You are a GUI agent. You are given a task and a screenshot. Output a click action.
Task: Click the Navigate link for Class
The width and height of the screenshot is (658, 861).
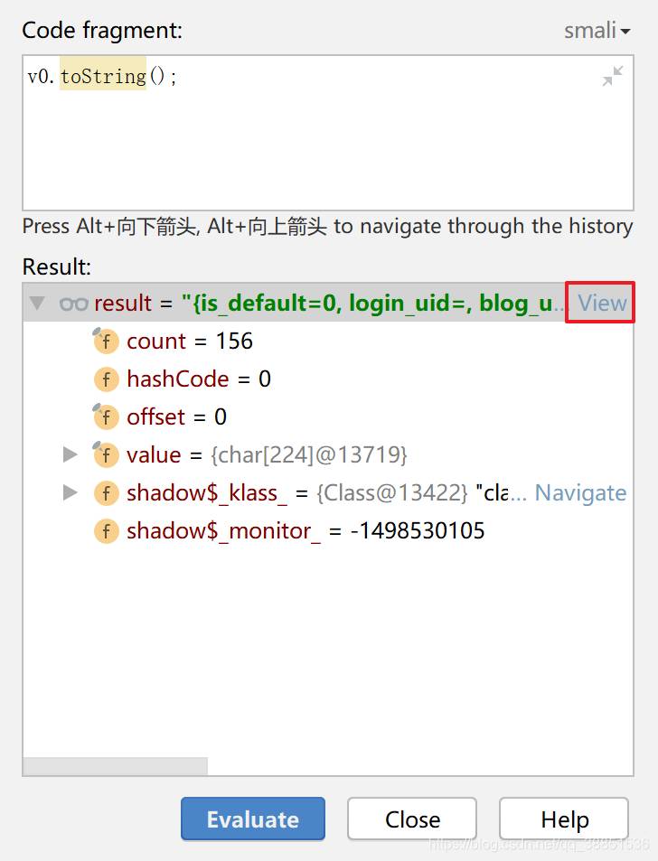[x=580, y=493]
